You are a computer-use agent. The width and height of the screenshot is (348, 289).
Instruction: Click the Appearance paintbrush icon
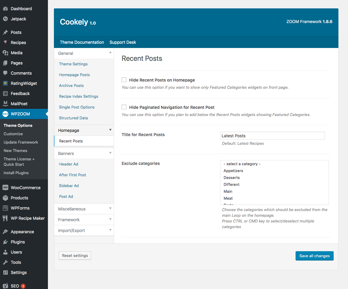(5, 232)
